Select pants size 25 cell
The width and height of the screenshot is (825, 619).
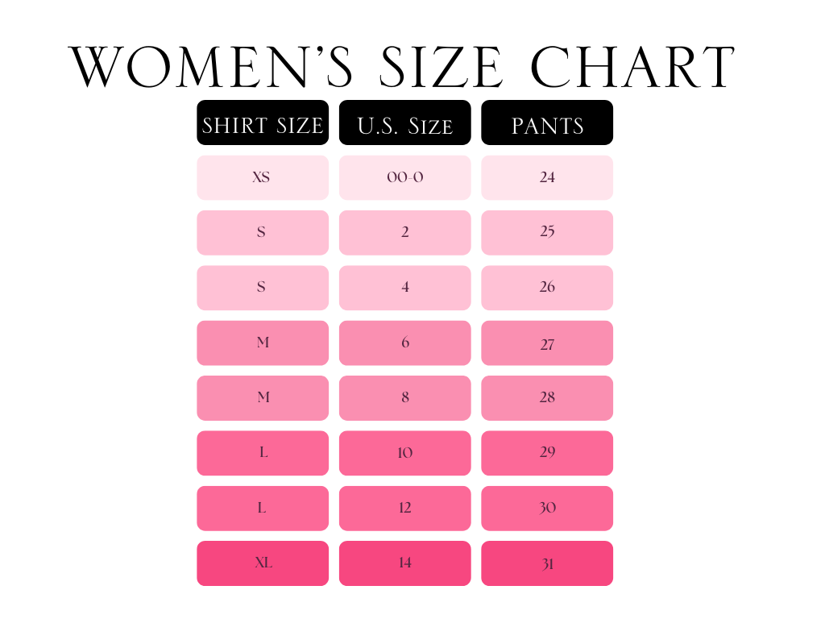point(547,232)
